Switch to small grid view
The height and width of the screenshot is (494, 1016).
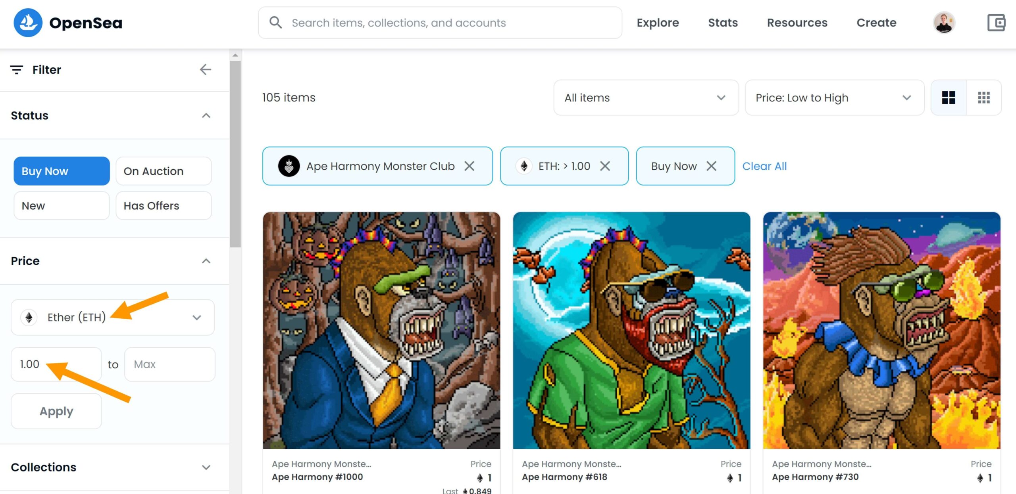pos(983,98)
